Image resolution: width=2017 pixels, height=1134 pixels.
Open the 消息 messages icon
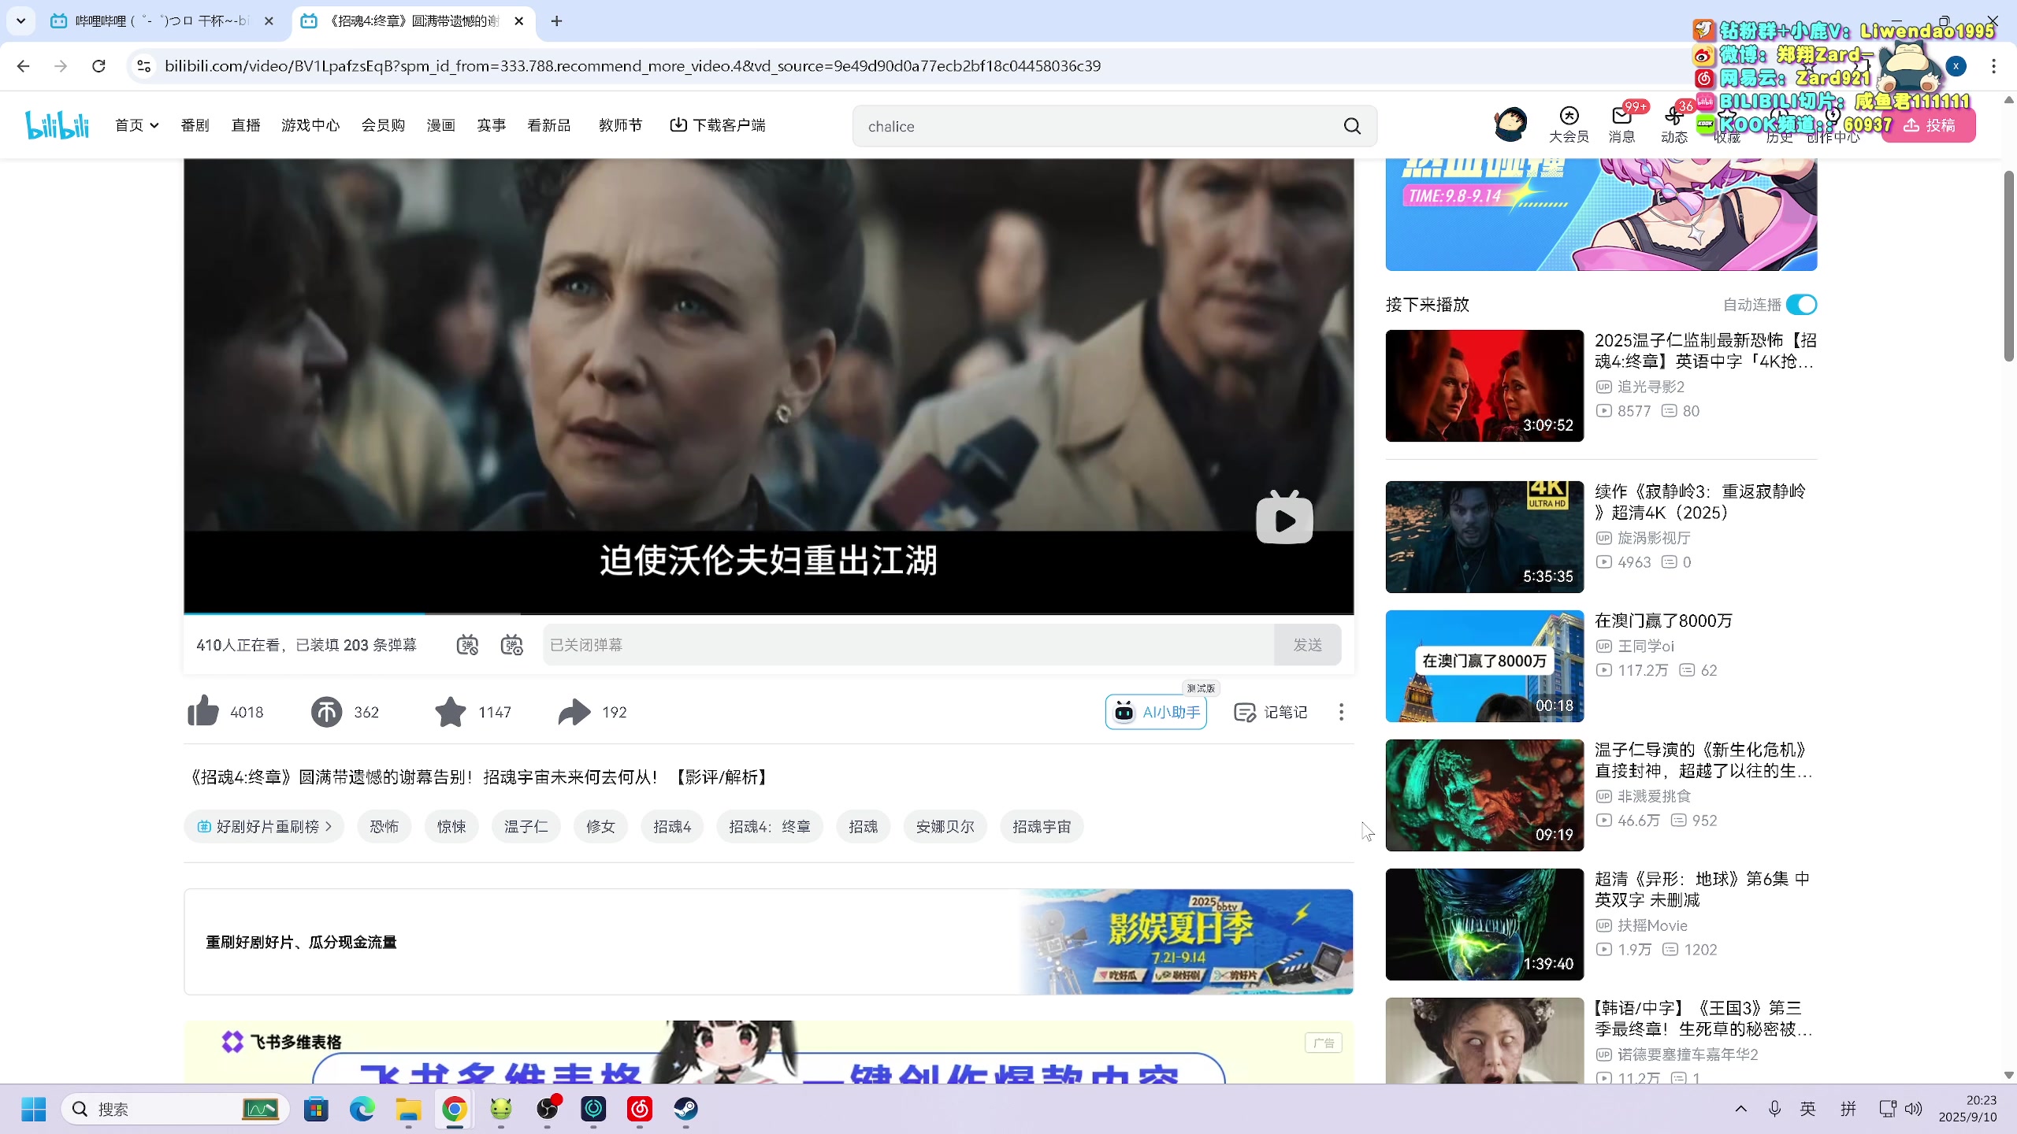(1621, 125)
